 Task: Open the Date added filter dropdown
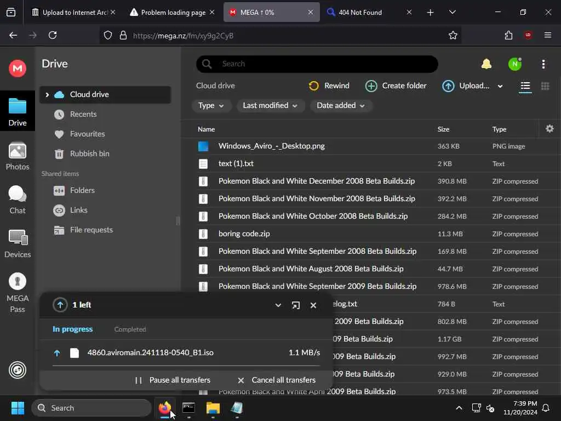pos(341,106)
